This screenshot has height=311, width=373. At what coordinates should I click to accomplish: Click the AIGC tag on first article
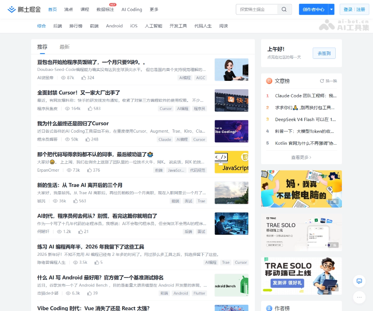pyautogui.click(x=201, y=78)
